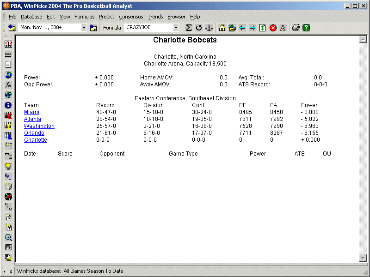Click the vinyl record disc sidebar icon
The height and width of the screenshot is (277, 370).
point(8,197)
